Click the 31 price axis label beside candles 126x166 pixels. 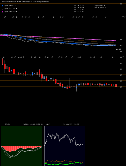click(x=121, y=63)
